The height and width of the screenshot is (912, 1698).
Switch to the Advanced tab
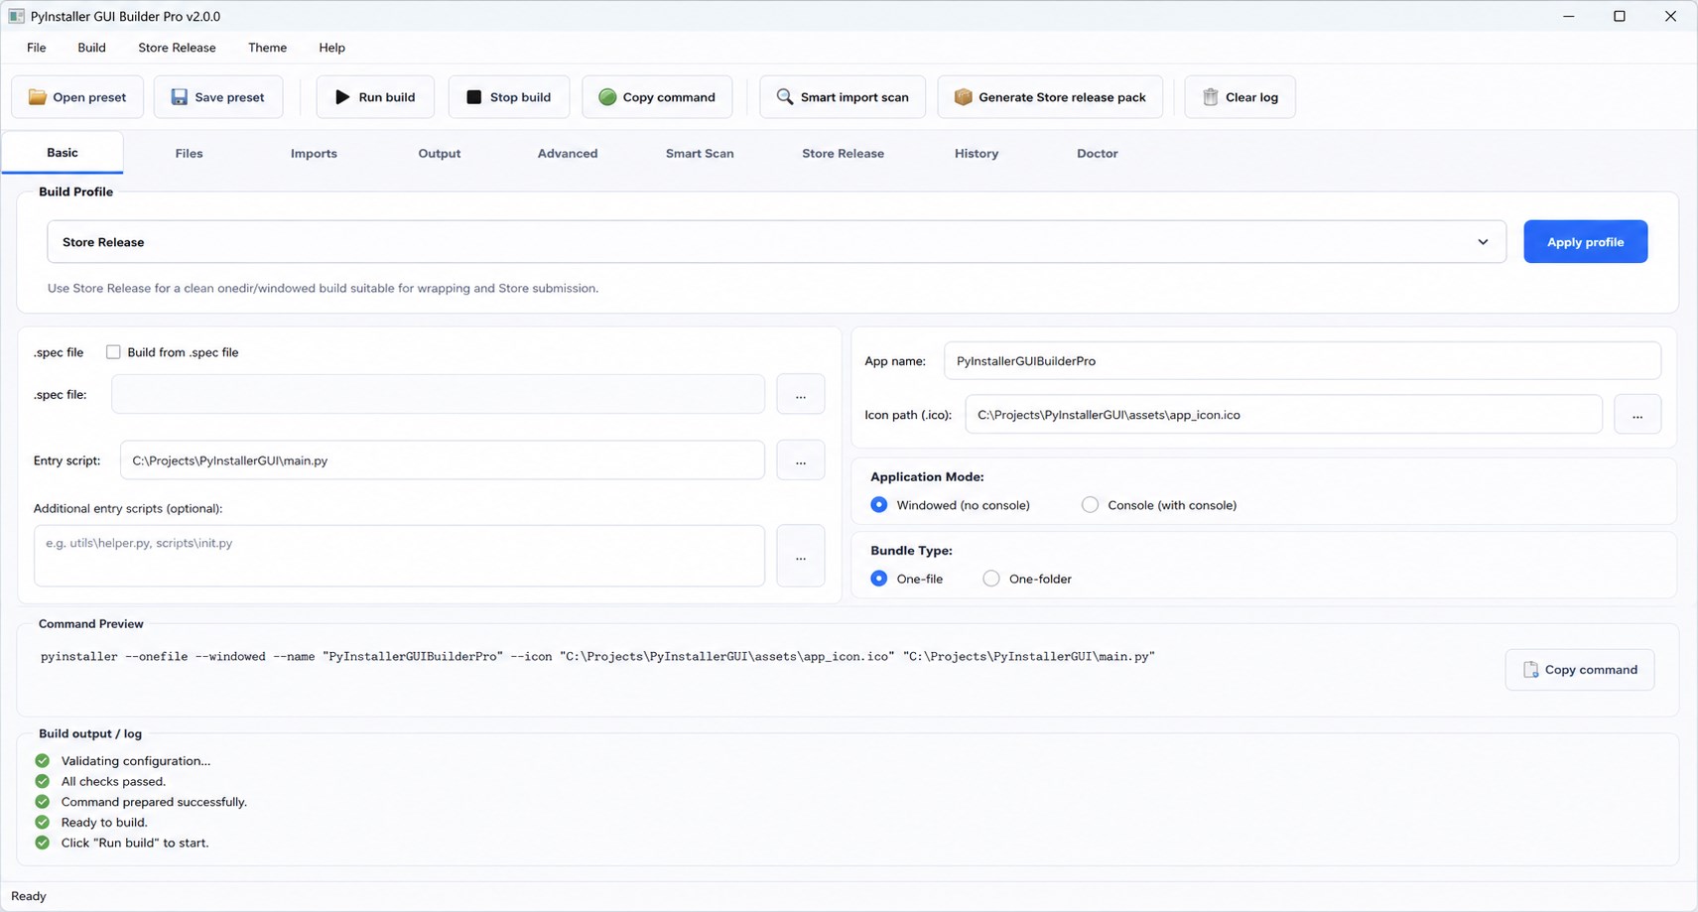click(x=568, y=154)
